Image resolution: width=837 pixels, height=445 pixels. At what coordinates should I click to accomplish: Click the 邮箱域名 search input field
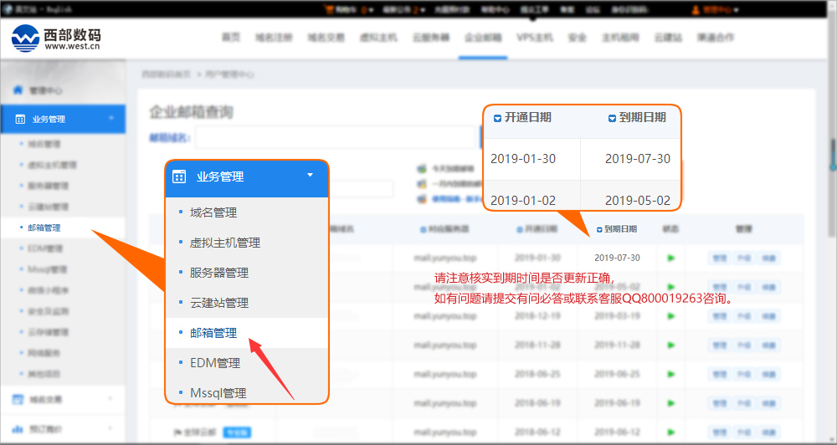336,137
